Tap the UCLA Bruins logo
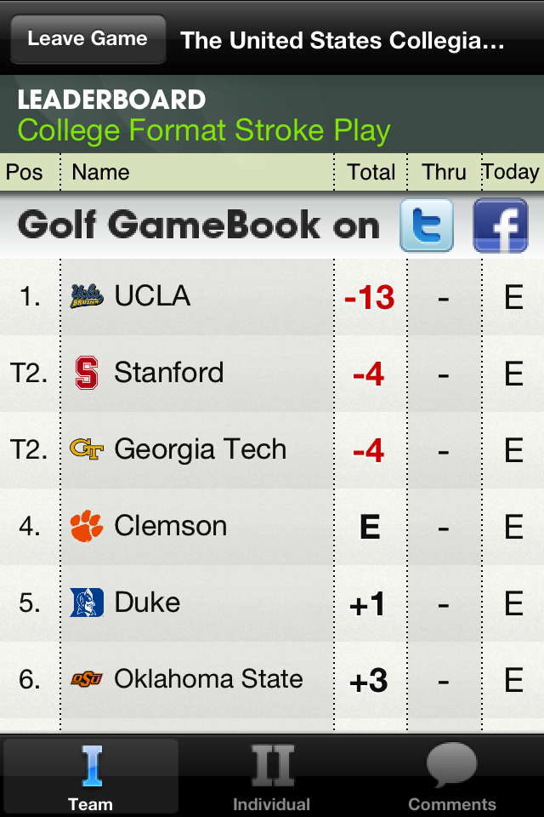Screen dimensions: 544x817 87,296
